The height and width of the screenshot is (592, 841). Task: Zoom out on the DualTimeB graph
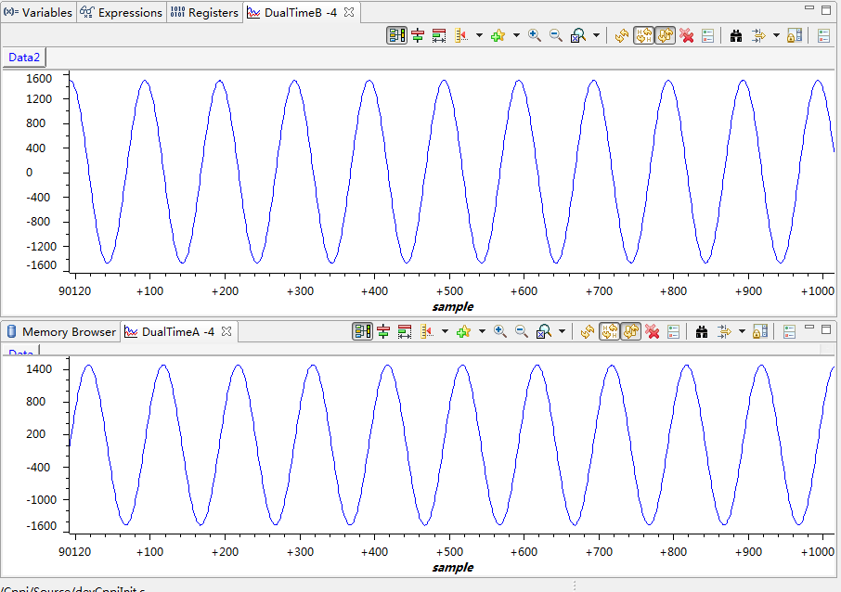(x=556, y=36)
